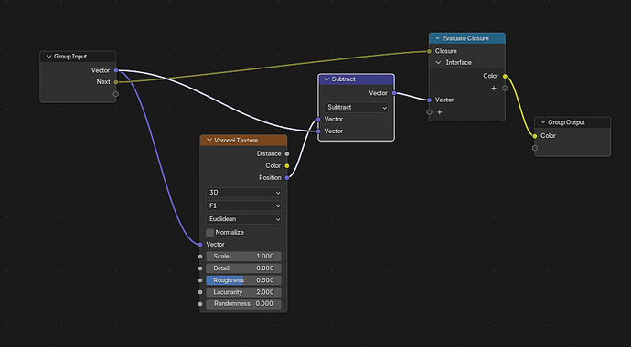Click the Voronoi Distance output socket
This screenshot has height=347, width=631.
(287, 153)
